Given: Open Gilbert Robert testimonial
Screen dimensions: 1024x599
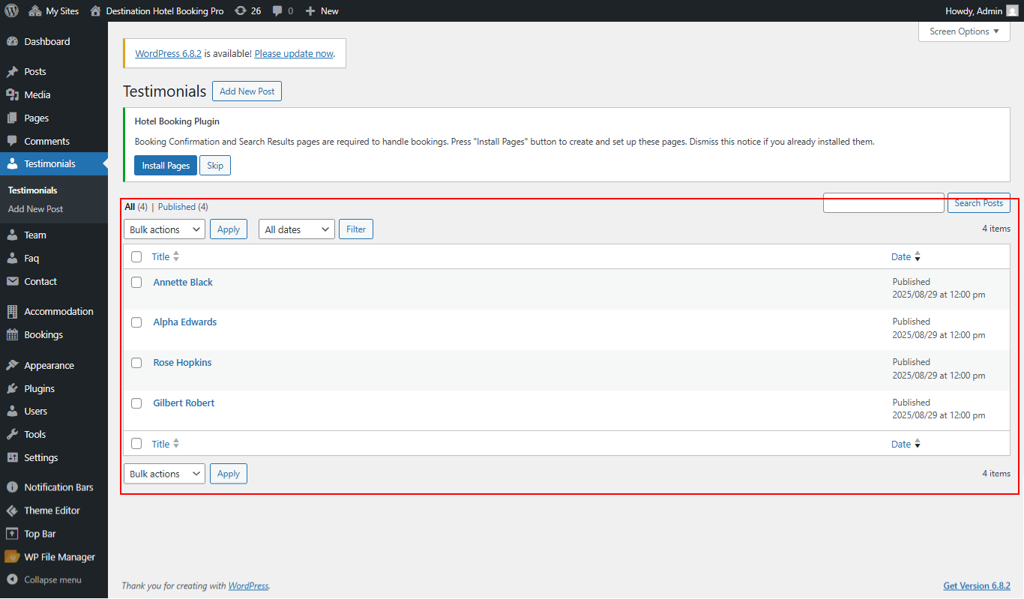Looking at the screenshot, I should click(x=184, y=403).
